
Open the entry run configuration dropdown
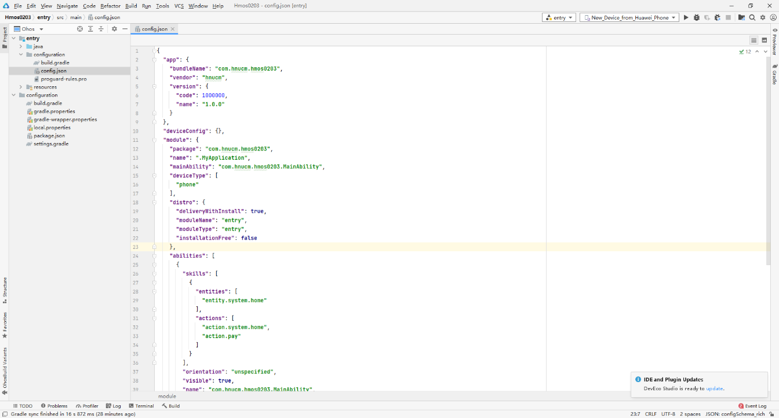(x=559, y=18)
